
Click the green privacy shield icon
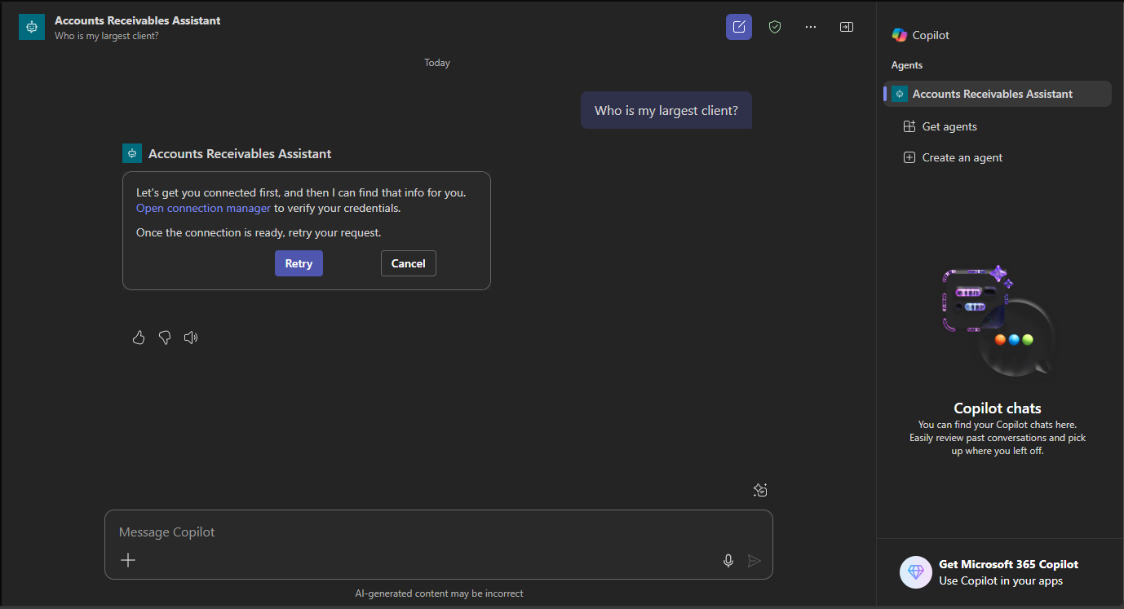coord(774,26)
